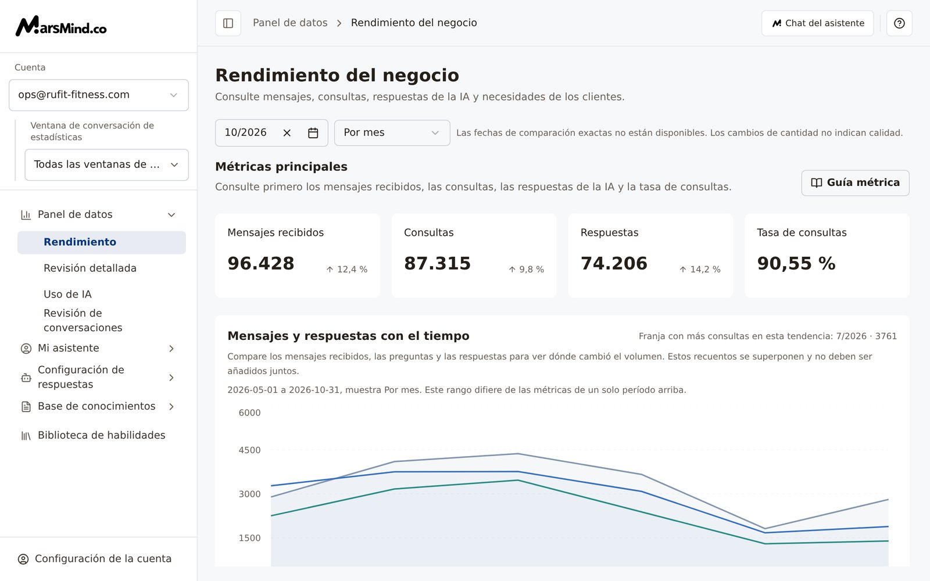This screenshot has width=930, height=581.
Task: Click the Configuración de la cuenta user icon
Action: [x=23, y=559]
